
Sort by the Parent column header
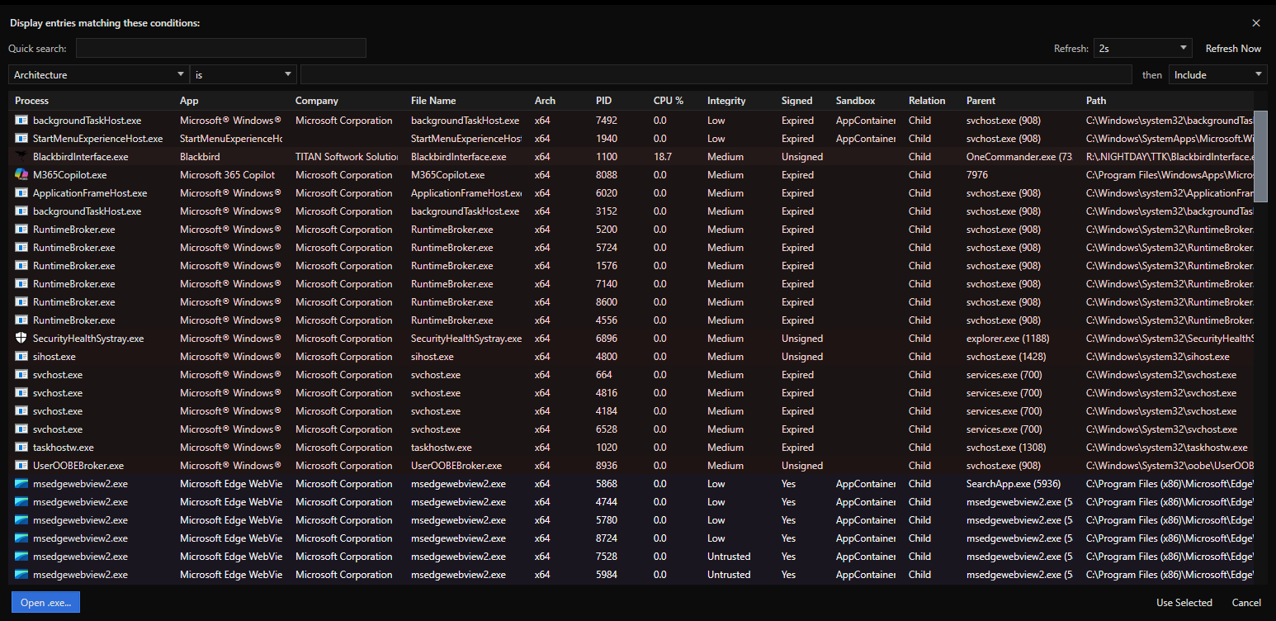pos(981,101)
